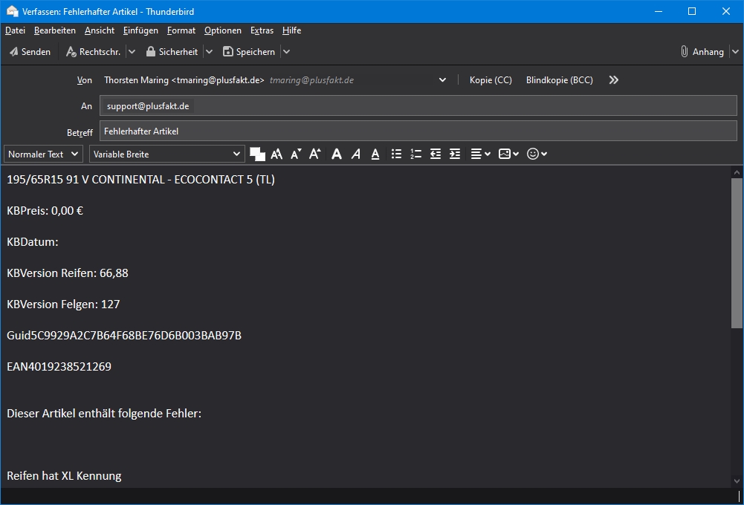Open the Optionen menu
The width and height of the screenshot is (744, 505).
(x=222, y=30)
